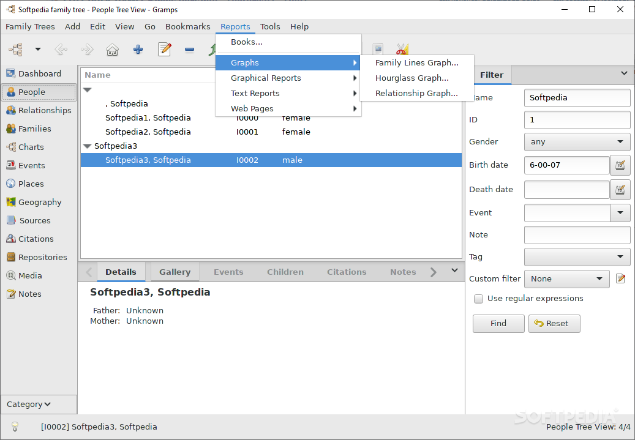Click the Find button in the filter

click(498, 324)
